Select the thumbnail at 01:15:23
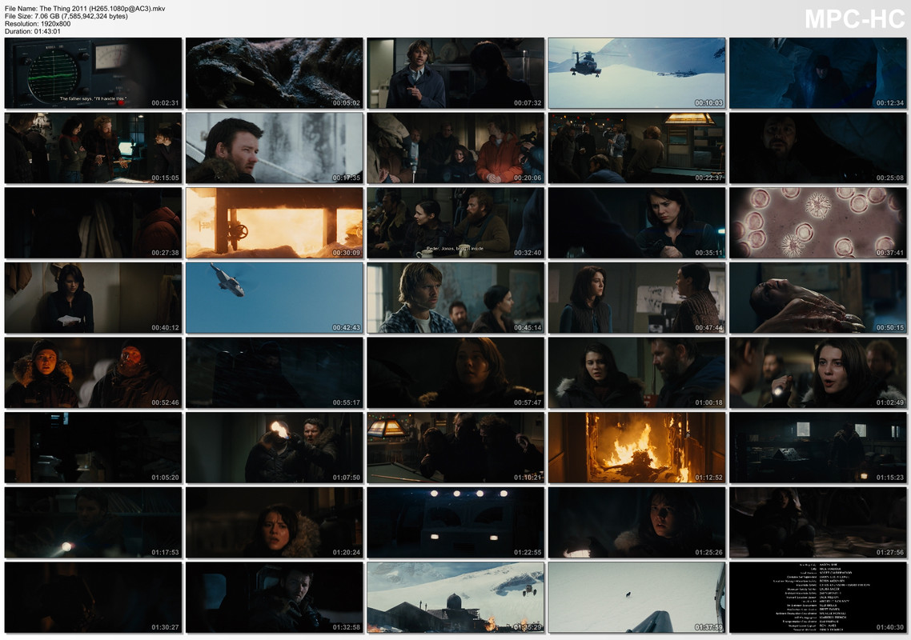 pyautogui.click(x=818, y=448)
